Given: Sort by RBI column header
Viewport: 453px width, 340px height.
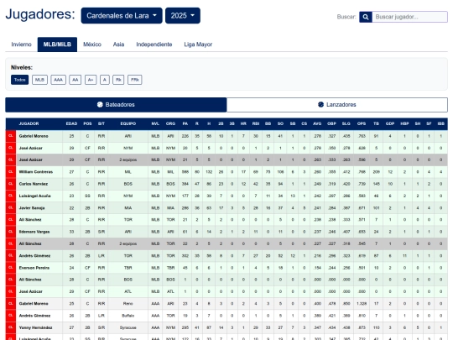Looking at the screenshot, I should pos(256,123).
